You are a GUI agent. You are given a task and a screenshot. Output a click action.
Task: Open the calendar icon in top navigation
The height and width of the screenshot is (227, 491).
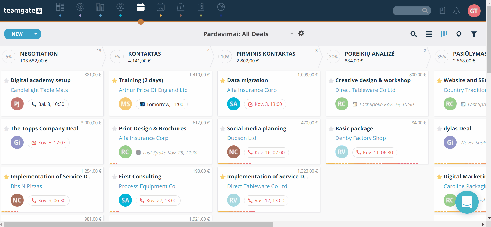(x=161, y=7)
